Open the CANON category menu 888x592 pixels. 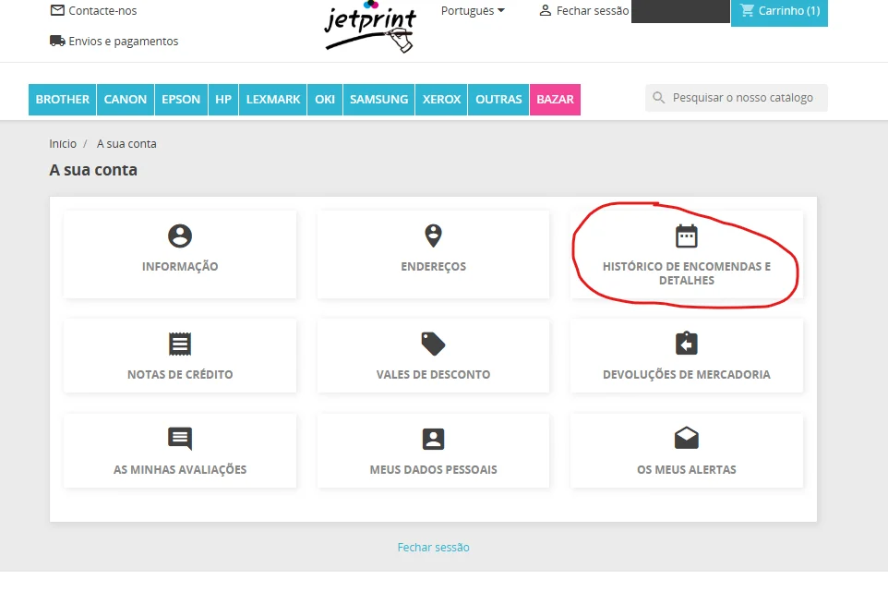[126, 100]
